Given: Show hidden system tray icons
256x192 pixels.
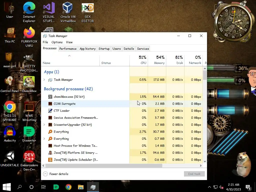Looking at the screenshot, I should 209,187.
